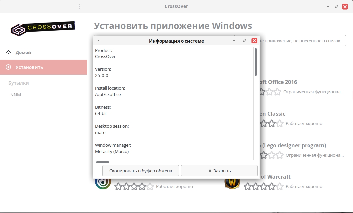This screenshot has width=353, height=213.
Task: Click the Установить download arrow icon
Action: pos(9,67)
